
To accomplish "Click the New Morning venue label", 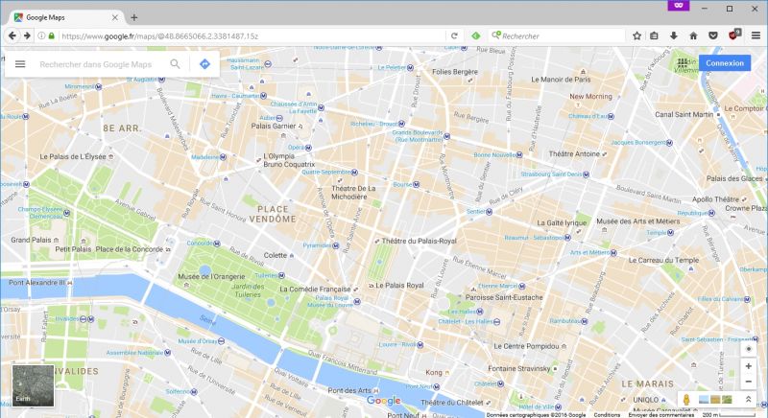I will [x=590, y=96].
